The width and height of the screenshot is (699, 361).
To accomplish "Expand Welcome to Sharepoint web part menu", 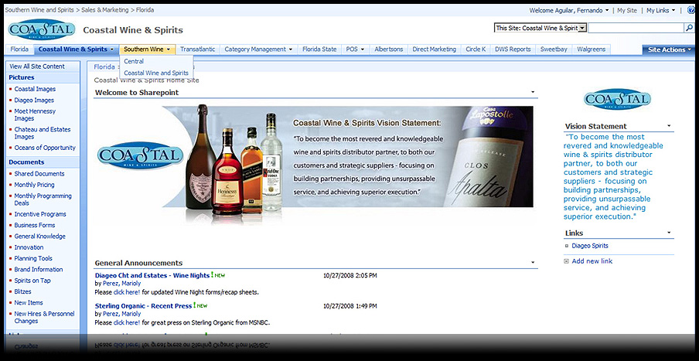I will click(533, 92).
